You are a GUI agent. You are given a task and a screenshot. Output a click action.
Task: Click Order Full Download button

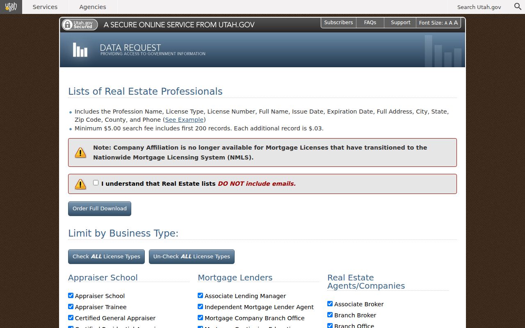click(100, 209)
